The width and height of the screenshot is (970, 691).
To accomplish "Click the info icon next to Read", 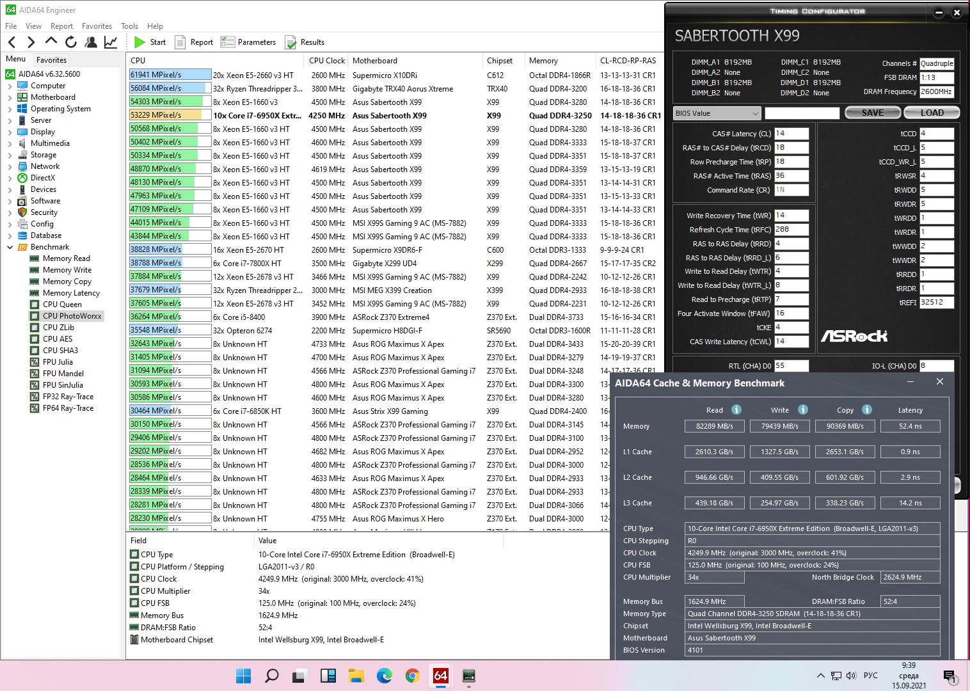I will tap(736, 409).
